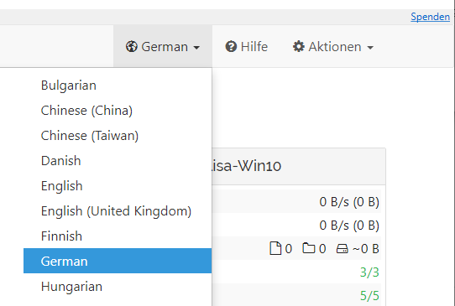This screenshot has height=306, width=455.
Task: Select English (United Kingdom) option
Action: [118, 211]
